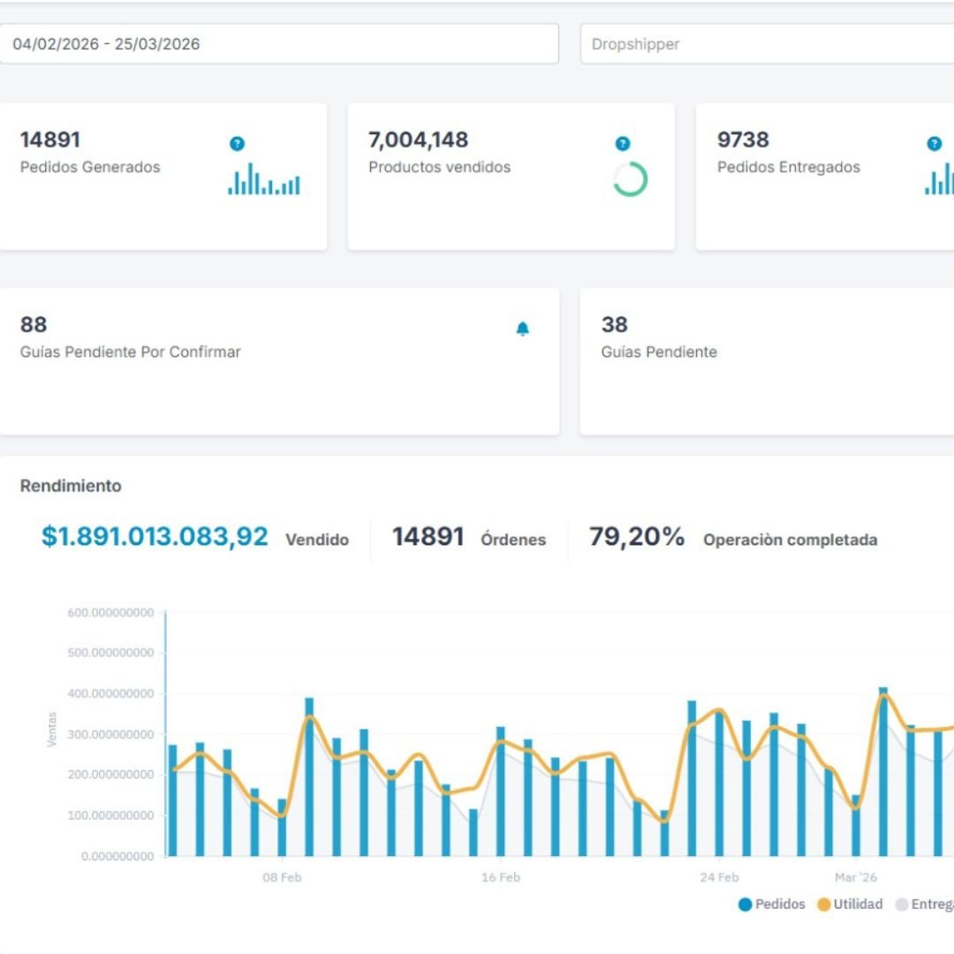Click the help icon on Pedidos Entregados card
The height and width of the screenshot is (954, 954).
(934, 144)
